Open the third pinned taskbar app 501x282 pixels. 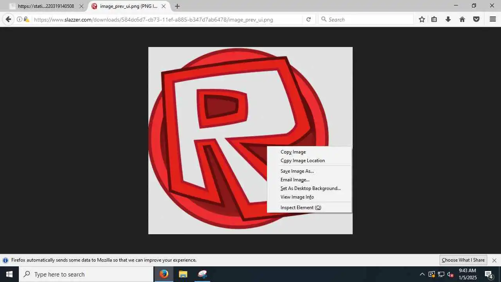(202, 274)
